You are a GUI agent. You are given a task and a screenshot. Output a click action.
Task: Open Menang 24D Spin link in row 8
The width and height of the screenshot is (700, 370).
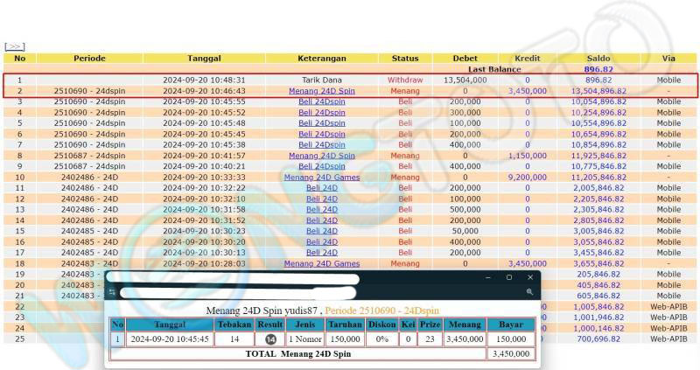coord(321,156)
